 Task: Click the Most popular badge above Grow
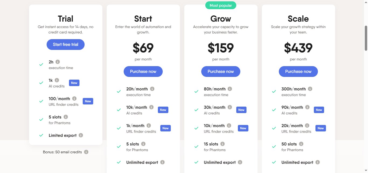[x=221, y=5]
